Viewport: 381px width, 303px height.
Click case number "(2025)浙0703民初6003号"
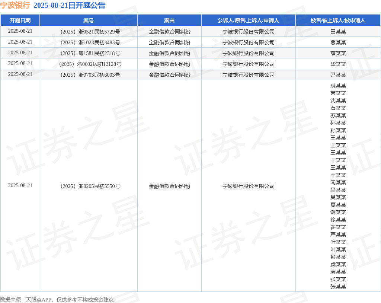click(x=90, y=75)
